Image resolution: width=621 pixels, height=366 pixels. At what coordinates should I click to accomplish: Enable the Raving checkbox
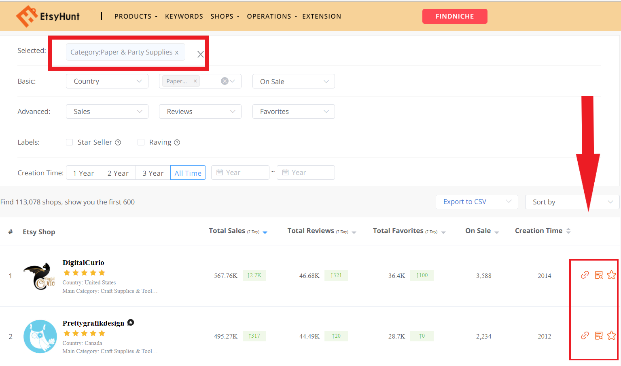click(x=141, y=142)
